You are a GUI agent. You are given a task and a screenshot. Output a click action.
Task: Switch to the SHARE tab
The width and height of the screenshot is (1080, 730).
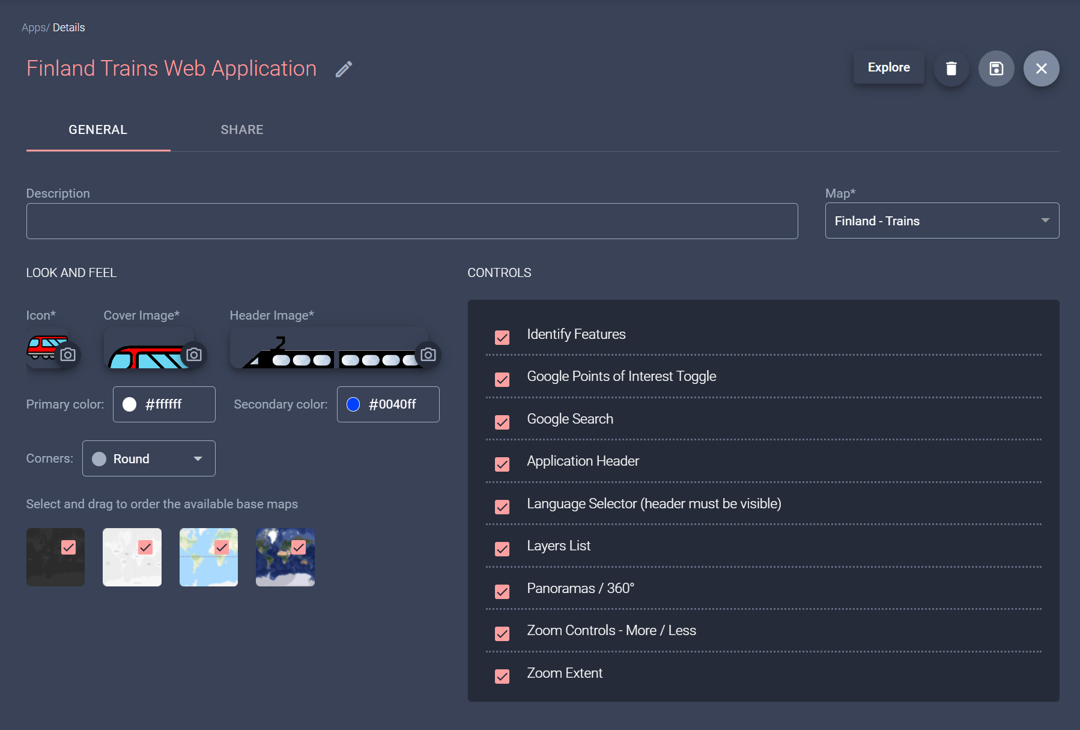click(x=241, y=129)
